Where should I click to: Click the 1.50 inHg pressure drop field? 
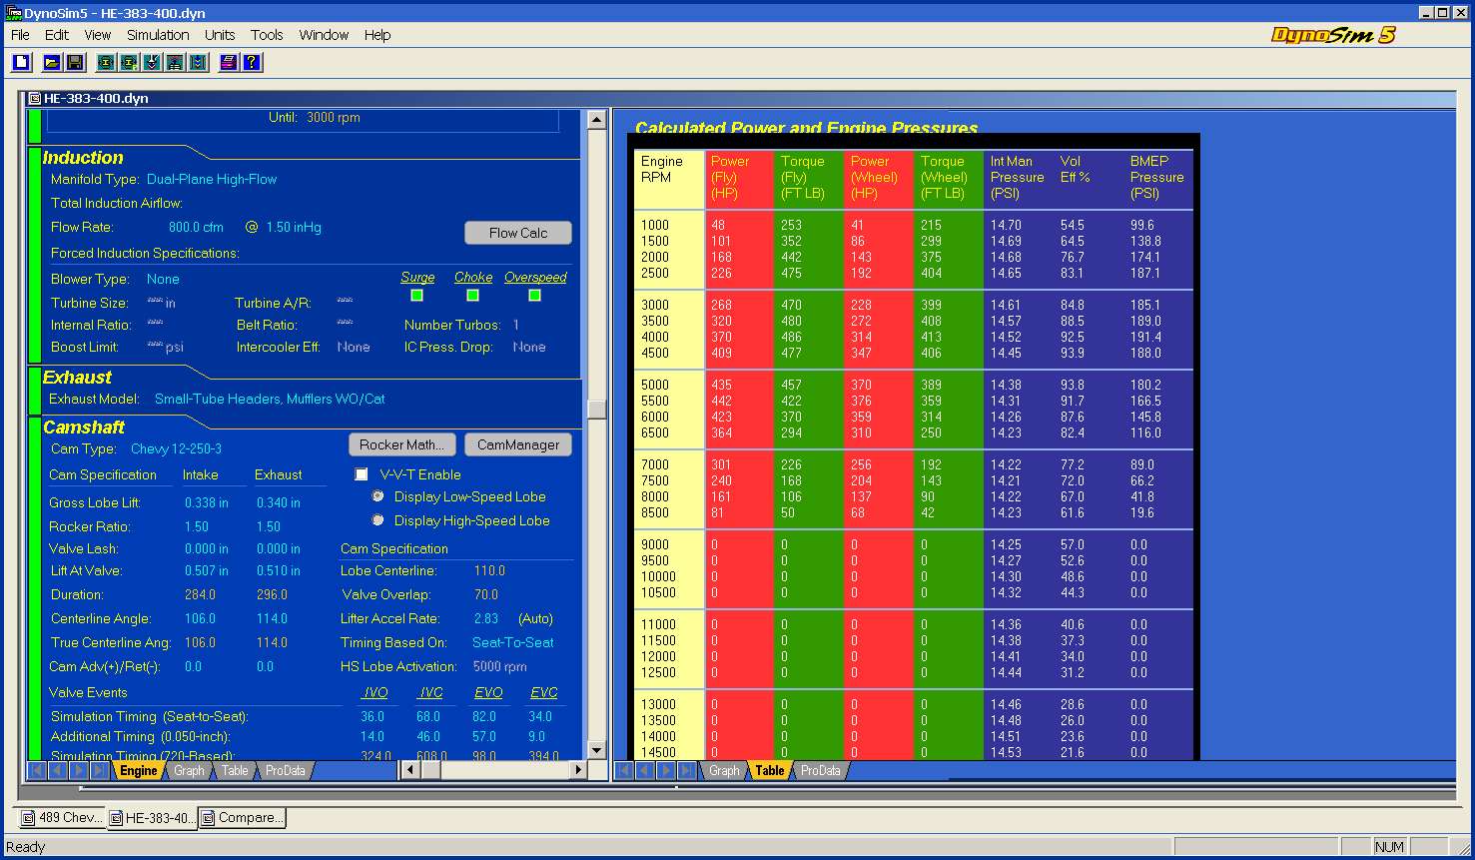tap(294, 227)
